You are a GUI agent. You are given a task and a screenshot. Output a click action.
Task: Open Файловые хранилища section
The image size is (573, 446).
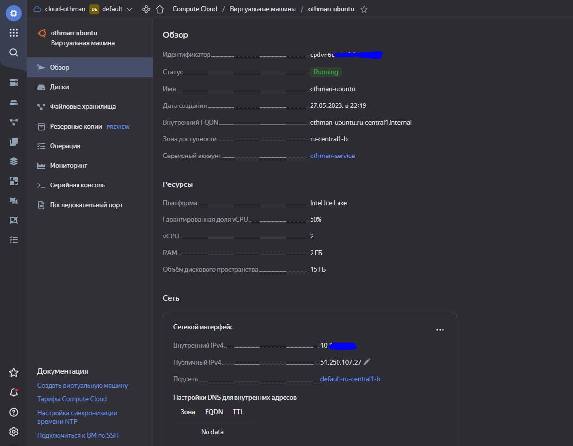pyautogui.click(x=90, y=107)
